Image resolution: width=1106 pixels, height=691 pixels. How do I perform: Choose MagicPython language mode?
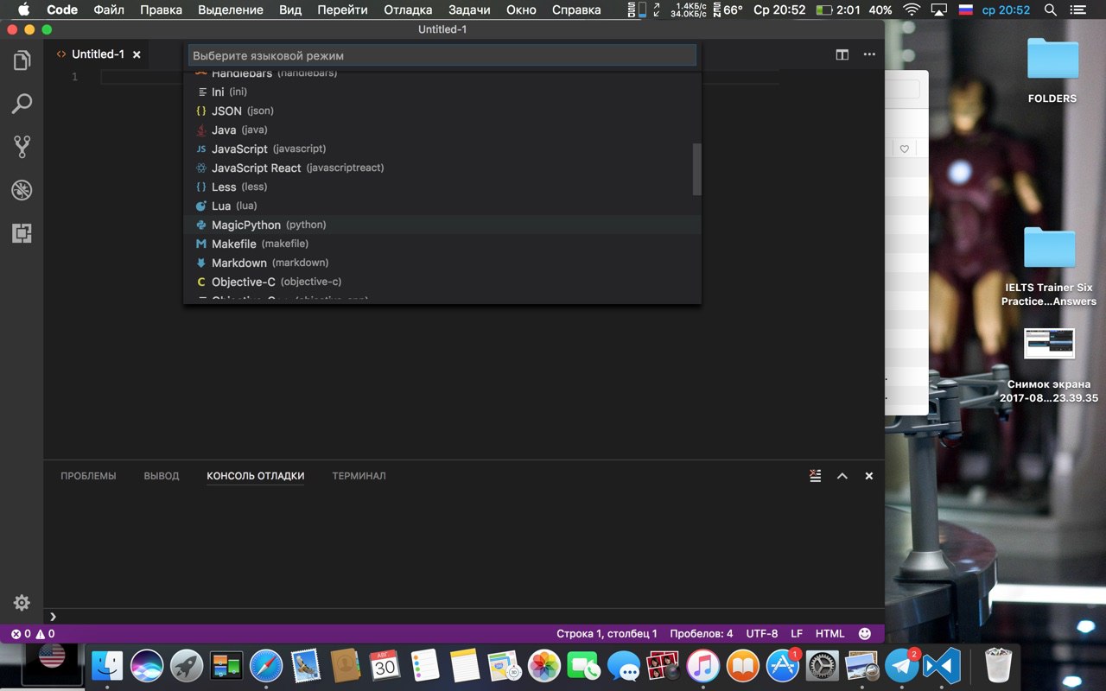click(x=442, y=225)
